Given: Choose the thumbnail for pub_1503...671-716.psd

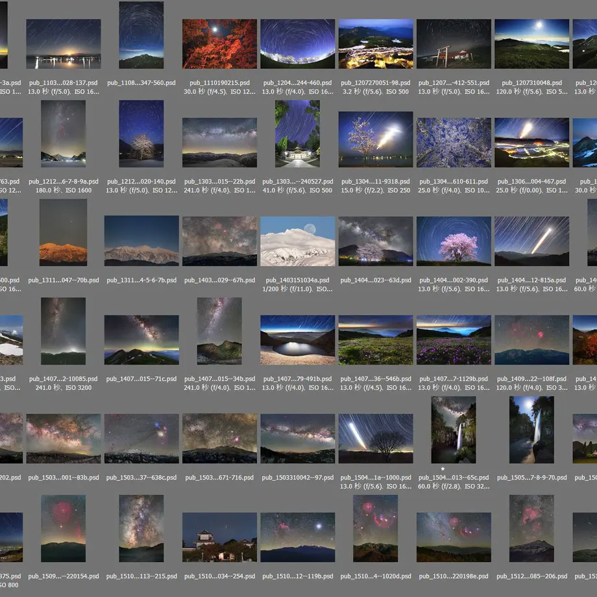Looking at the screenshot, I should pos(220,438).
